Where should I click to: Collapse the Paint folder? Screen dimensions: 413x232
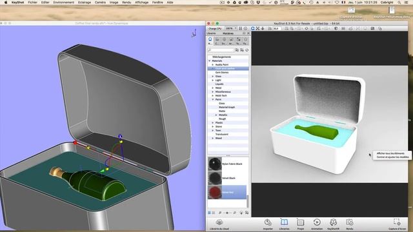point(213,99)
